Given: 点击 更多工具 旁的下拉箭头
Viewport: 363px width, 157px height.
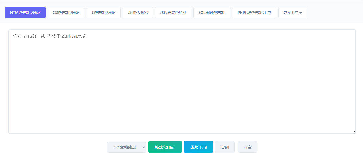Looking at the screenshot, I should 301,13.
